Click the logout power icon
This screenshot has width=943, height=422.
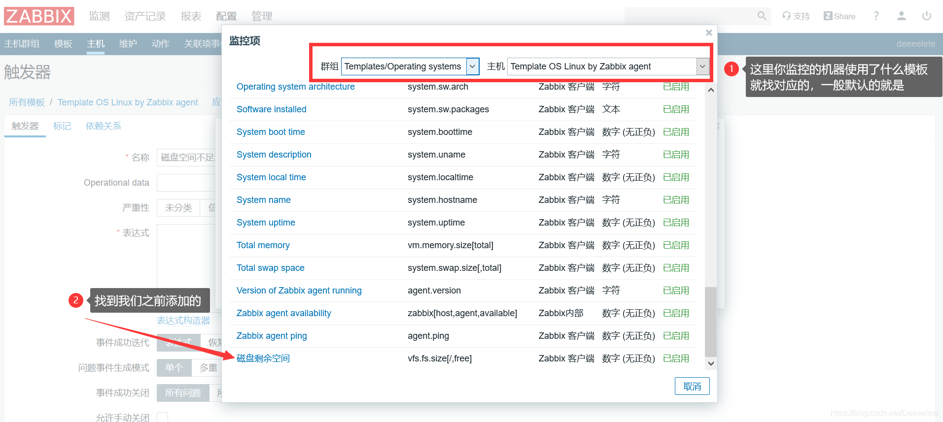pos(927,16)
